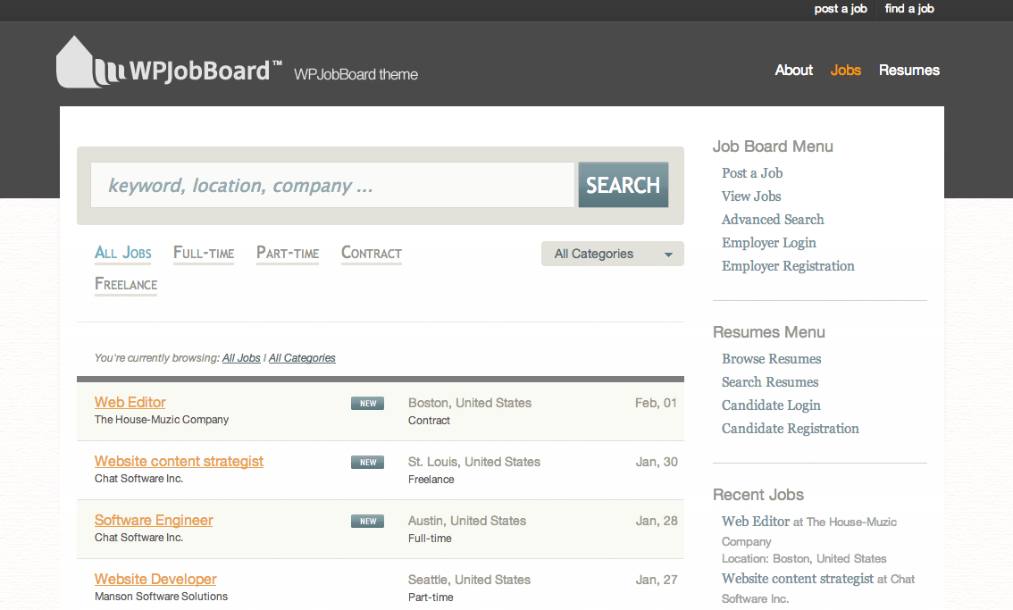Click 'post a job' in the top bar
Screen dimensions: 1013x610
coord(840,9)
